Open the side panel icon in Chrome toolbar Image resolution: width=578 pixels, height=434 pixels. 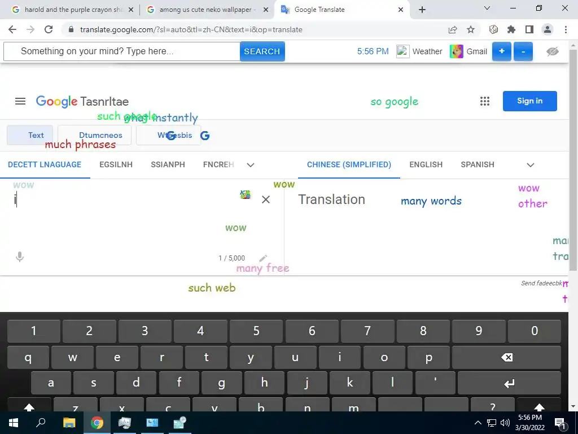tap(529, 29)
